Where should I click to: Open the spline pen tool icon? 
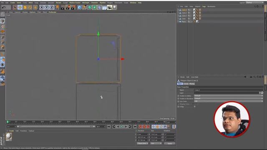point(84,7)
